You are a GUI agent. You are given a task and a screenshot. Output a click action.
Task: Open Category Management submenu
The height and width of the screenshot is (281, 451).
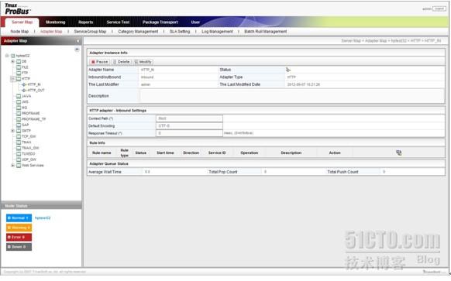[138, 31]
